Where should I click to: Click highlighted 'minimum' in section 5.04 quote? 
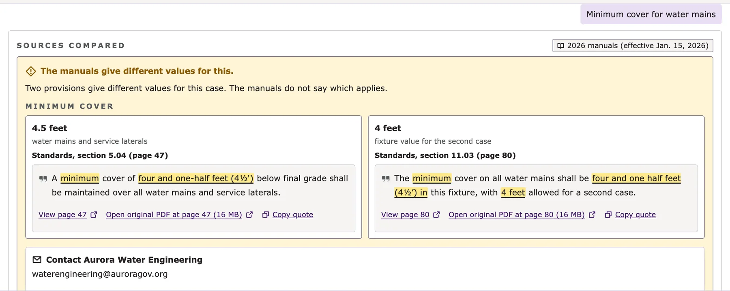click(80, 178)
